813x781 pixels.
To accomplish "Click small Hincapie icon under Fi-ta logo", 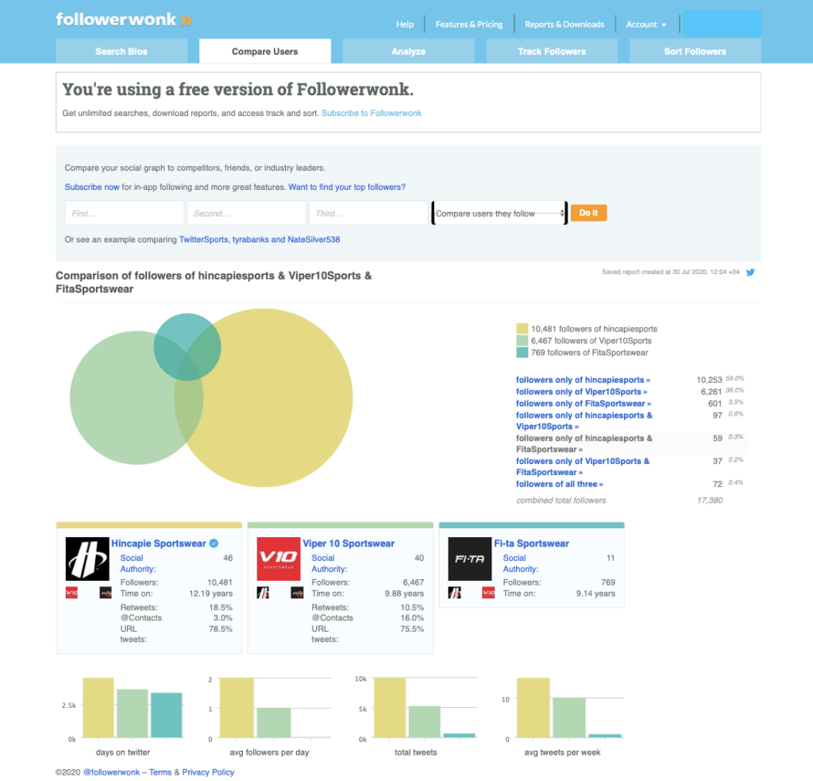I will point(454,593).
